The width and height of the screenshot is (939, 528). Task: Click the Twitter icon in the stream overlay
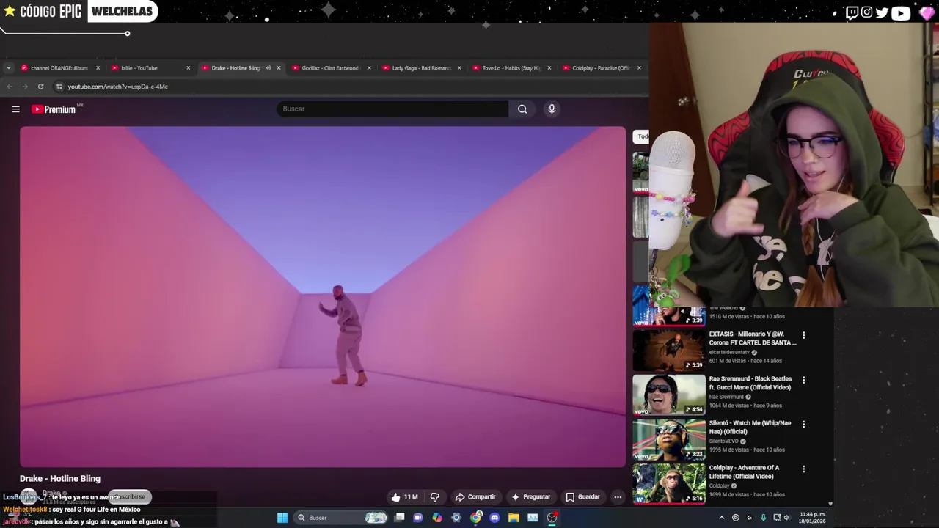(x=882, y=12)
